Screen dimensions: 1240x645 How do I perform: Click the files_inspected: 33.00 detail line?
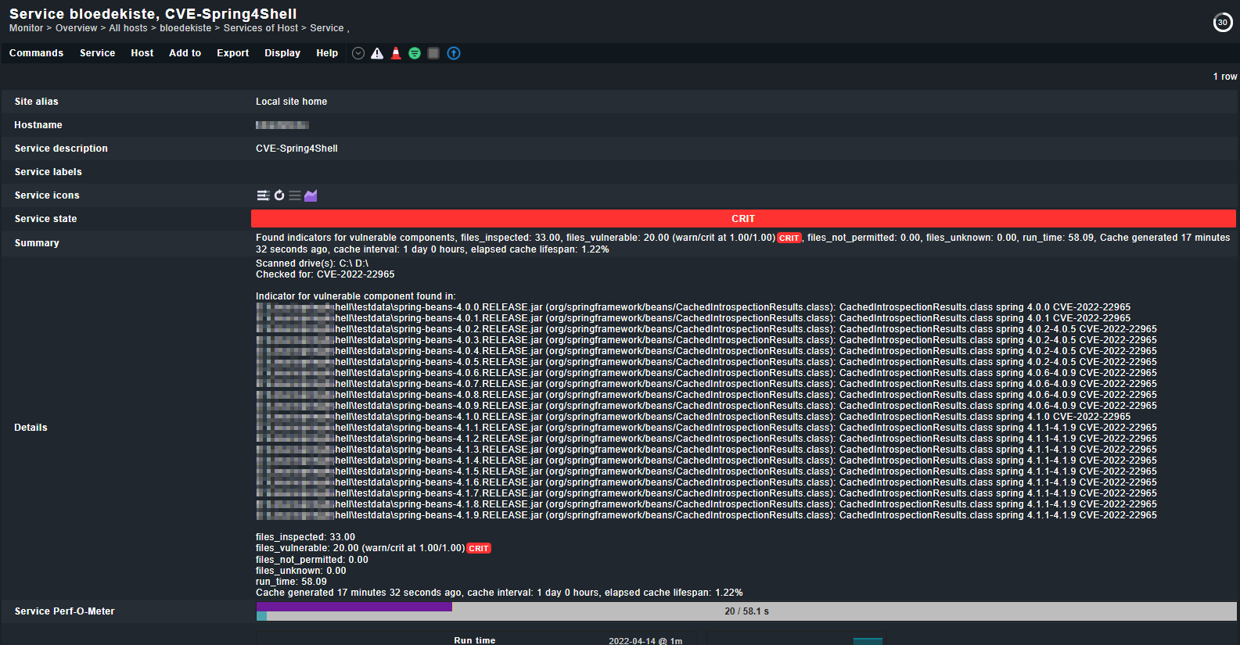305,537
